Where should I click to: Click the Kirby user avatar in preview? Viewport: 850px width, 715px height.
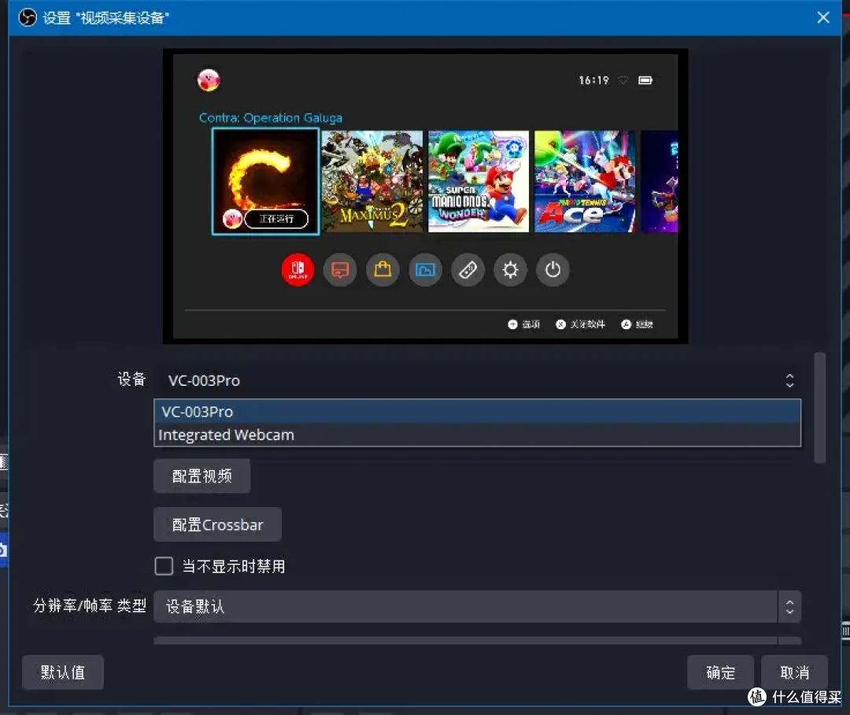[x=209, y=80]
